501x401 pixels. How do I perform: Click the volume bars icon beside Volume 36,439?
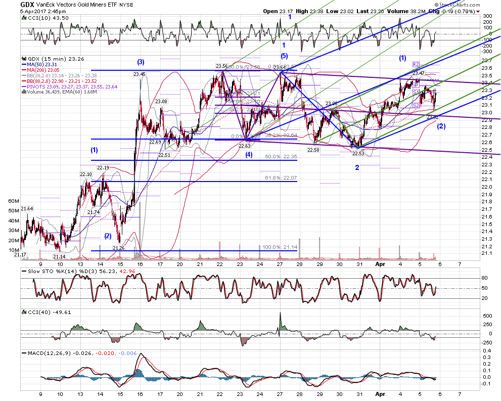(x=24, y=92)
